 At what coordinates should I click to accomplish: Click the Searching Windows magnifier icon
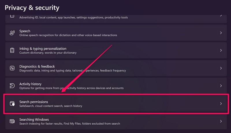(12, 121)
